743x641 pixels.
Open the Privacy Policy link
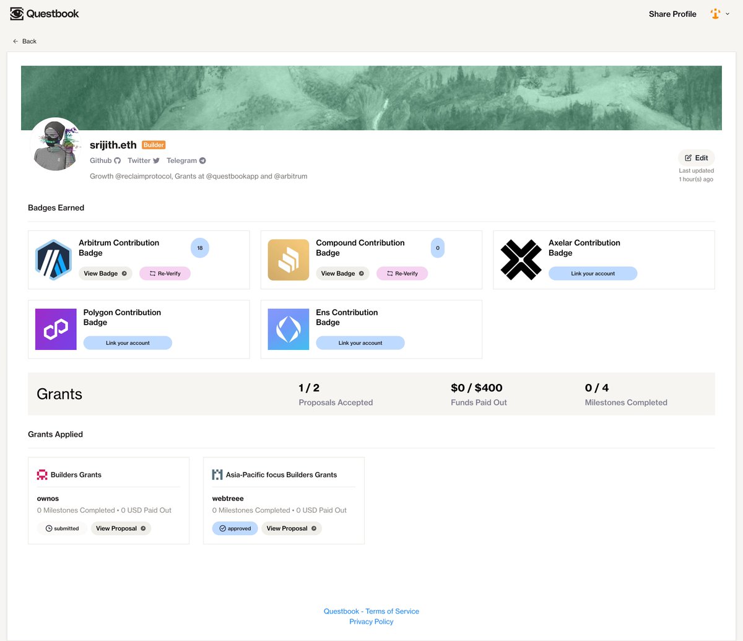tap(371, 622)
